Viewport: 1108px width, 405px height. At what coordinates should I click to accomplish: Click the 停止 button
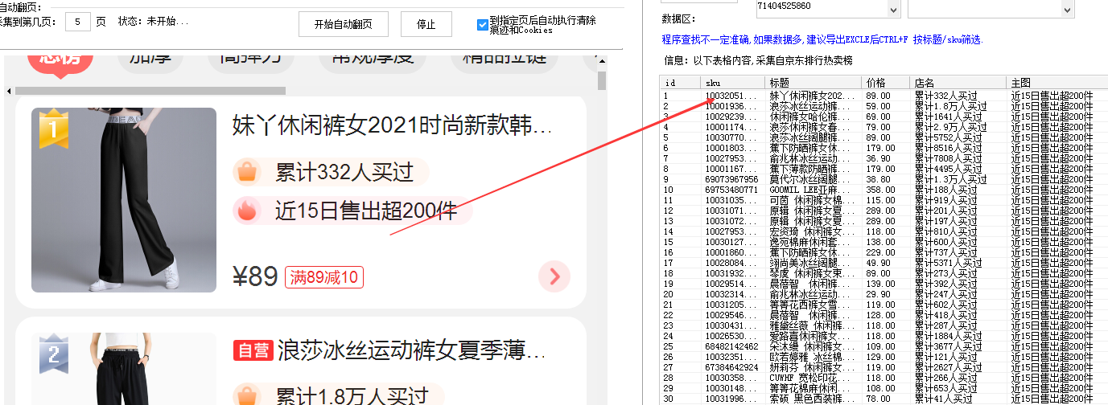426,24
